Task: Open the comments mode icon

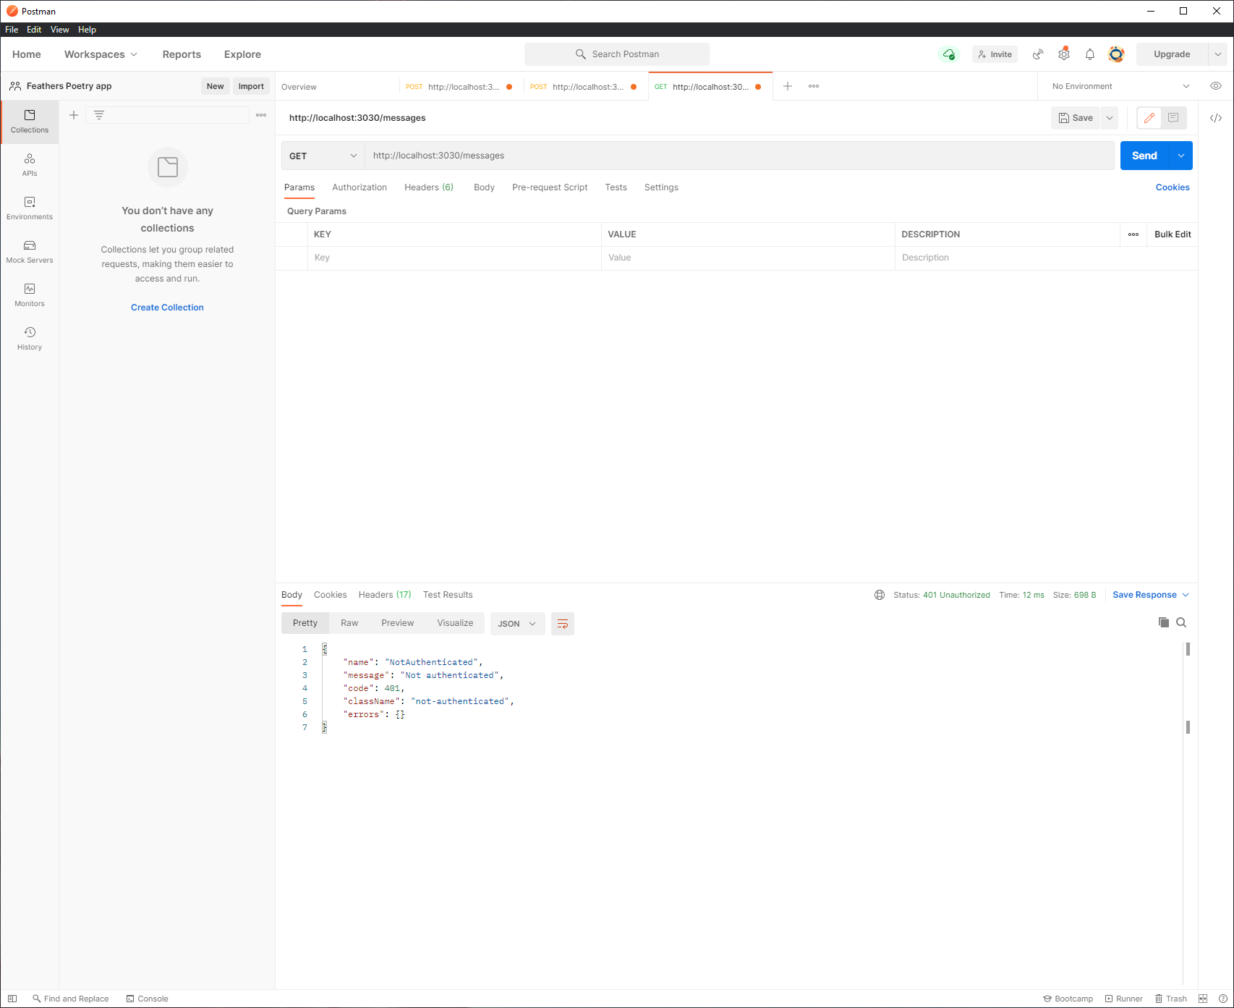Action: [x=1173, y=118]
